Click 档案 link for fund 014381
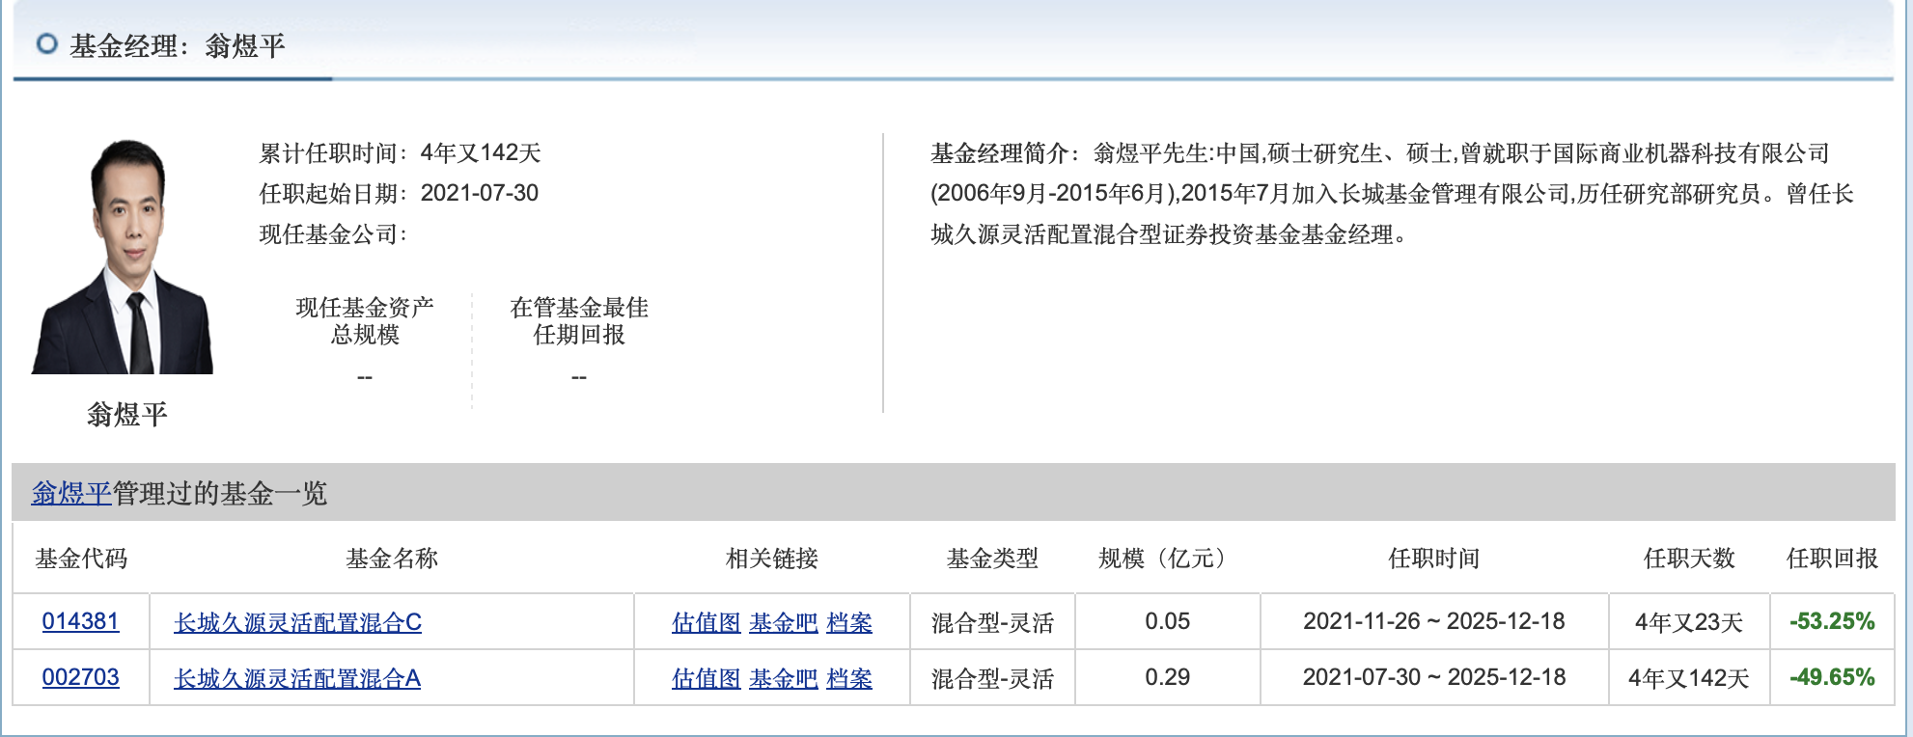Image resolution: width=1913 pixels, height=737 pixels. pyautogui.click(x=849, y=623)
